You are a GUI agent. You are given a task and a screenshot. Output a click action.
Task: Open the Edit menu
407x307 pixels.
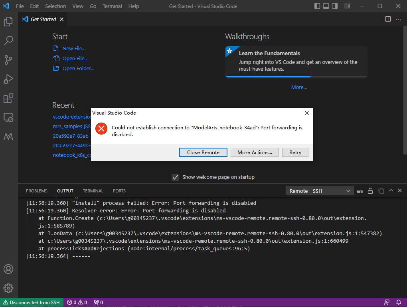click(34, 6)
